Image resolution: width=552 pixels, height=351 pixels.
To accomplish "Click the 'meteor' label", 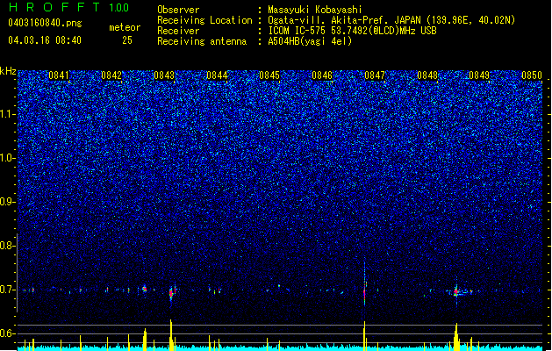I will [125, 27].
